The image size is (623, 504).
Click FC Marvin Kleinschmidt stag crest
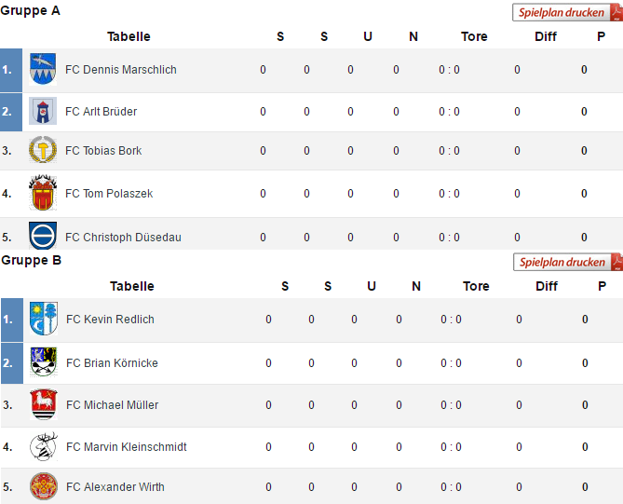pos(44,447)
